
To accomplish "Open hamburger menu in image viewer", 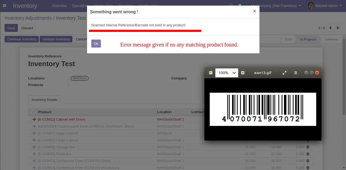I will click(x=296, y=73).
